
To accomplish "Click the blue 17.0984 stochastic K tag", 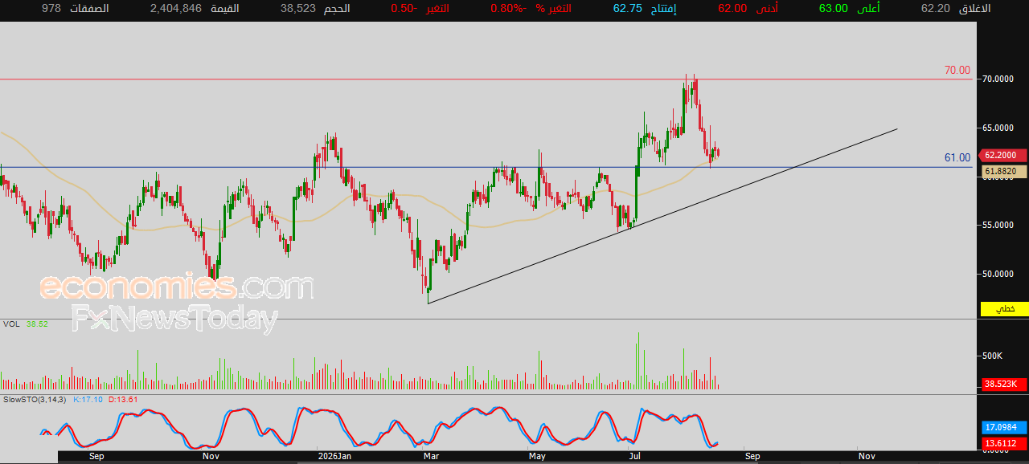I will (1004, 428).
